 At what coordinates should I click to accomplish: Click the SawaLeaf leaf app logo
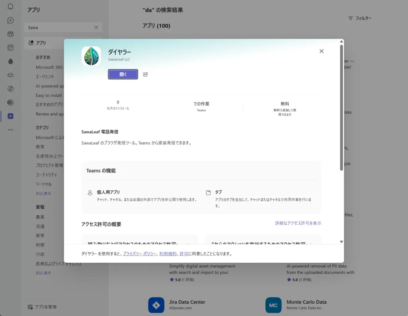pos(91,56)
